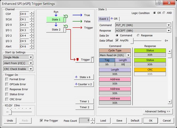The height and width of the screenshot is (128, 177).
Task: Click the scroll up arrow in Response column
Action: tap(169, 51)
